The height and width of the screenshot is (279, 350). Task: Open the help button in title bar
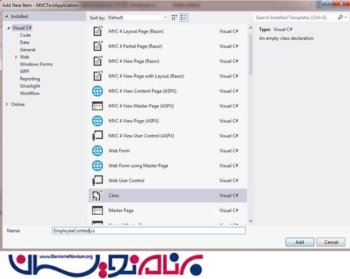point(327,3)
